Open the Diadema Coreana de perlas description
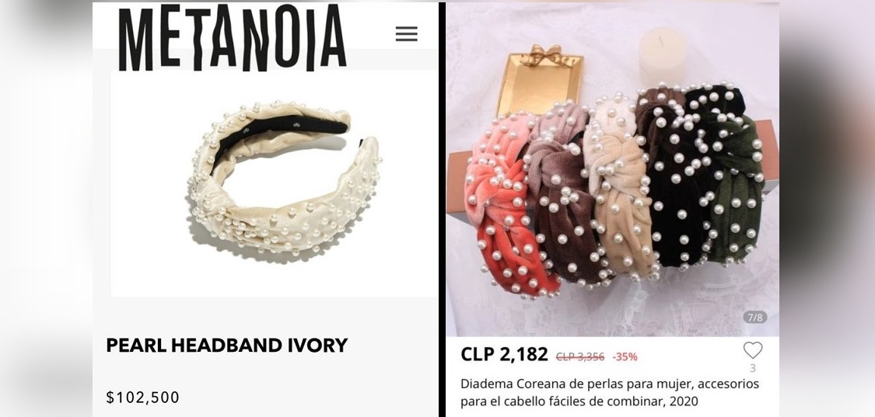 (609, 392)
